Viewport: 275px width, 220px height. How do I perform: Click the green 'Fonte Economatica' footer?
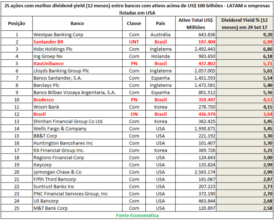[137, 215]
